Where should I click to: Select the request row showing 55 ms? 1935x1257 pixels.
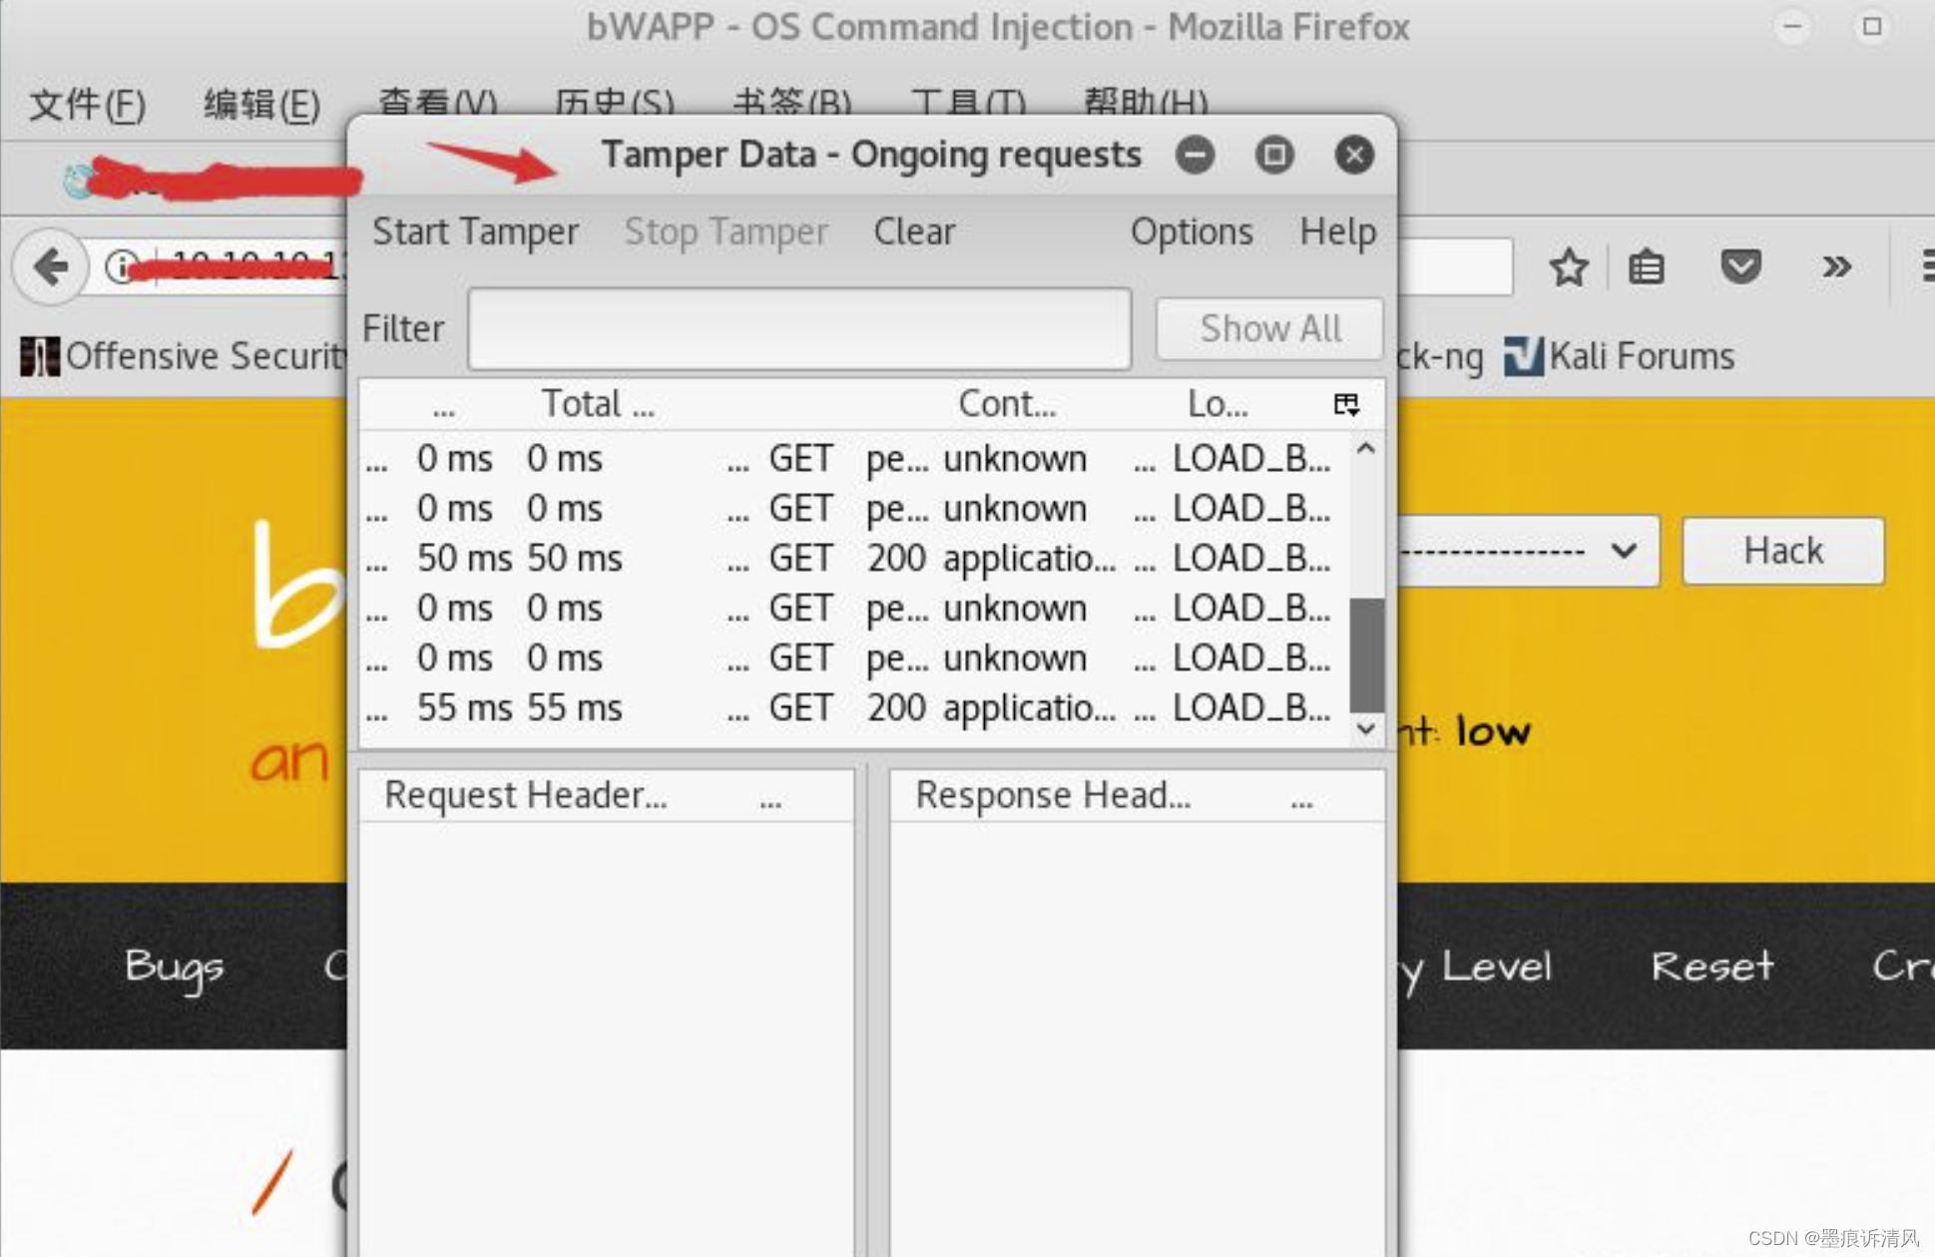[x=853, y=707]
